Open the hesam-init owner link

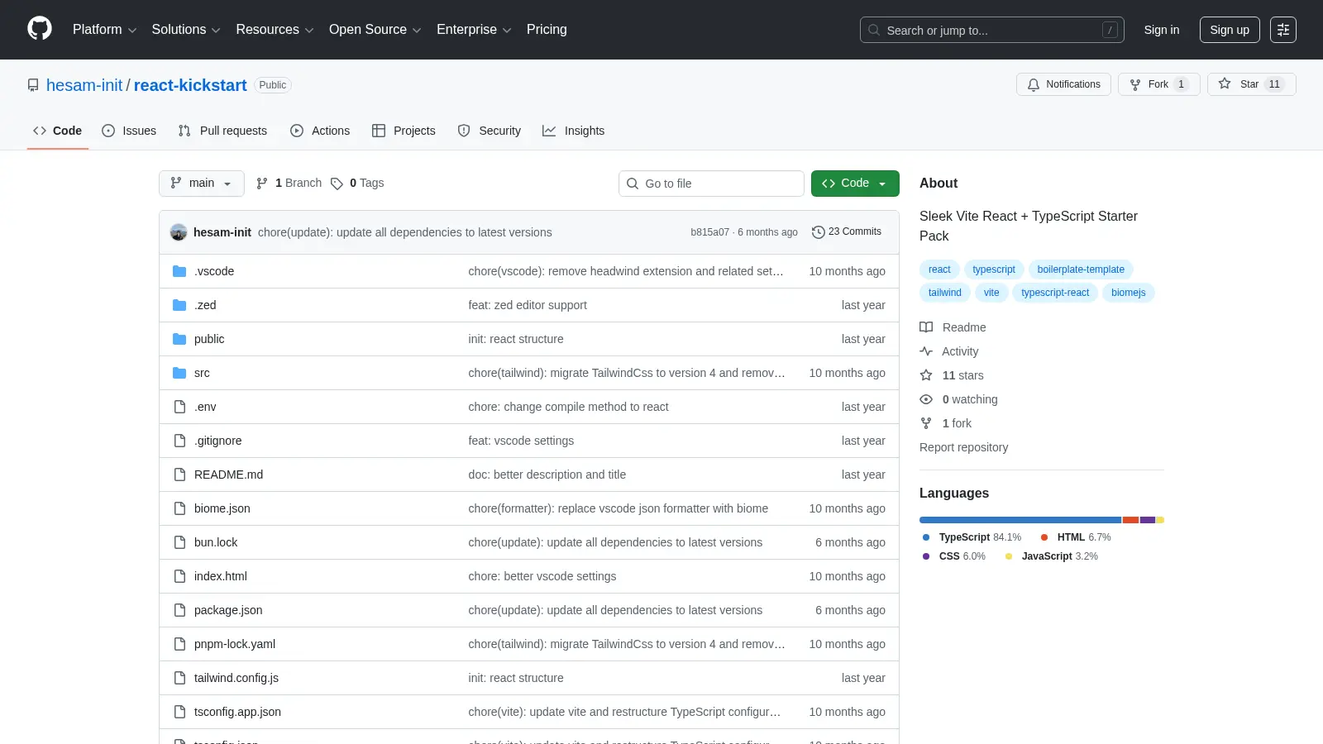[x=84, y=85]
